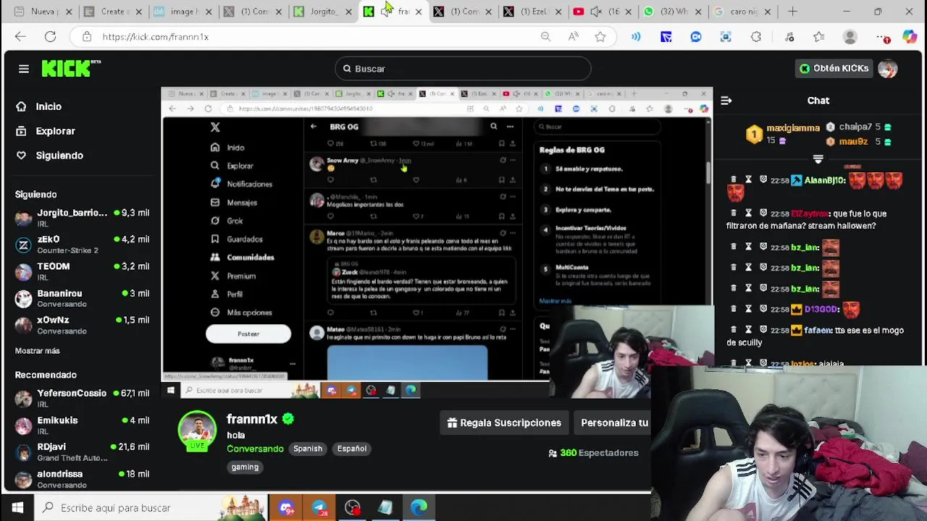Viewport: 927px width, 521px height.
Task: Open the Conversando category link
Action: [255, 449]
